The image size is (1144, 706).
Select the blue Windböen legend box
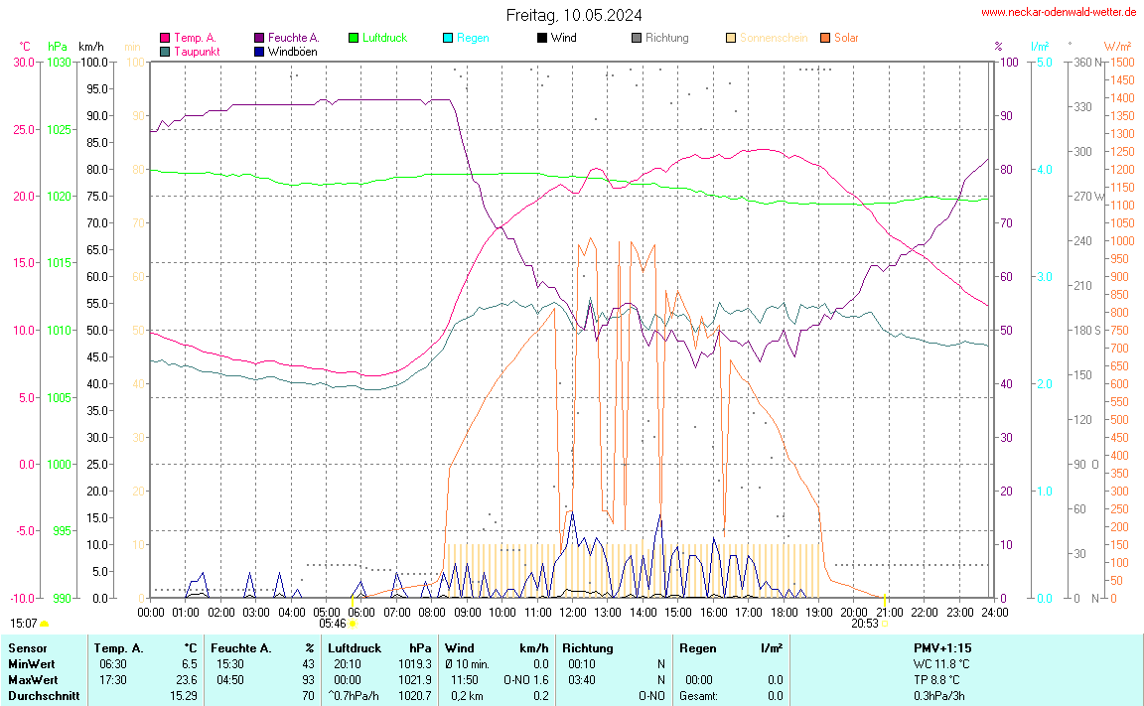coord(259,52)
